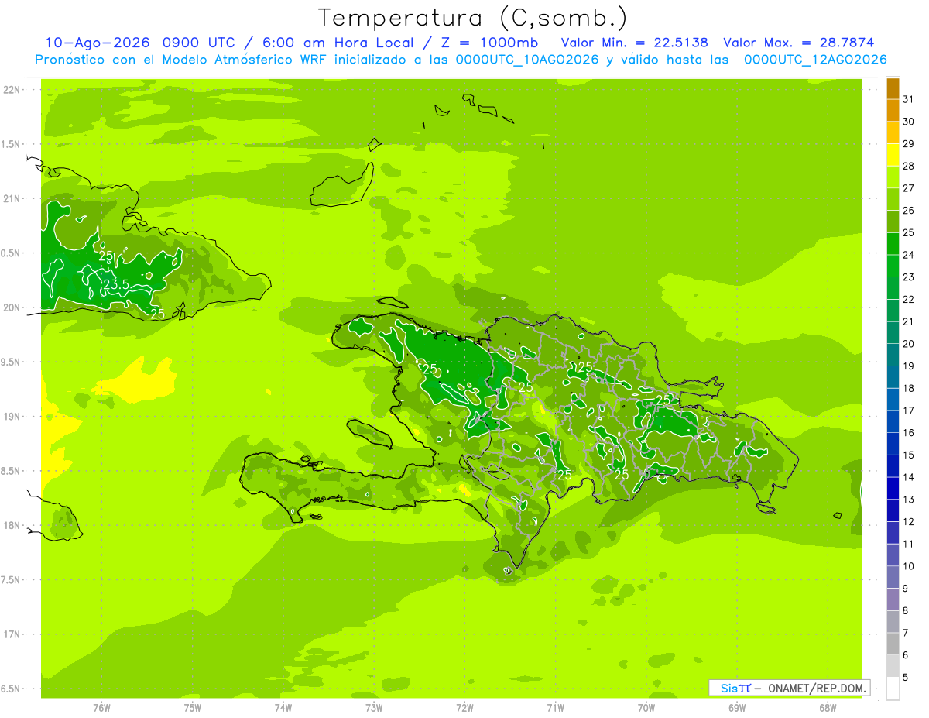This screenshot has width=929, height=718.
Task: Click the "72W" longitude label
Action: [x=464, y=708]
